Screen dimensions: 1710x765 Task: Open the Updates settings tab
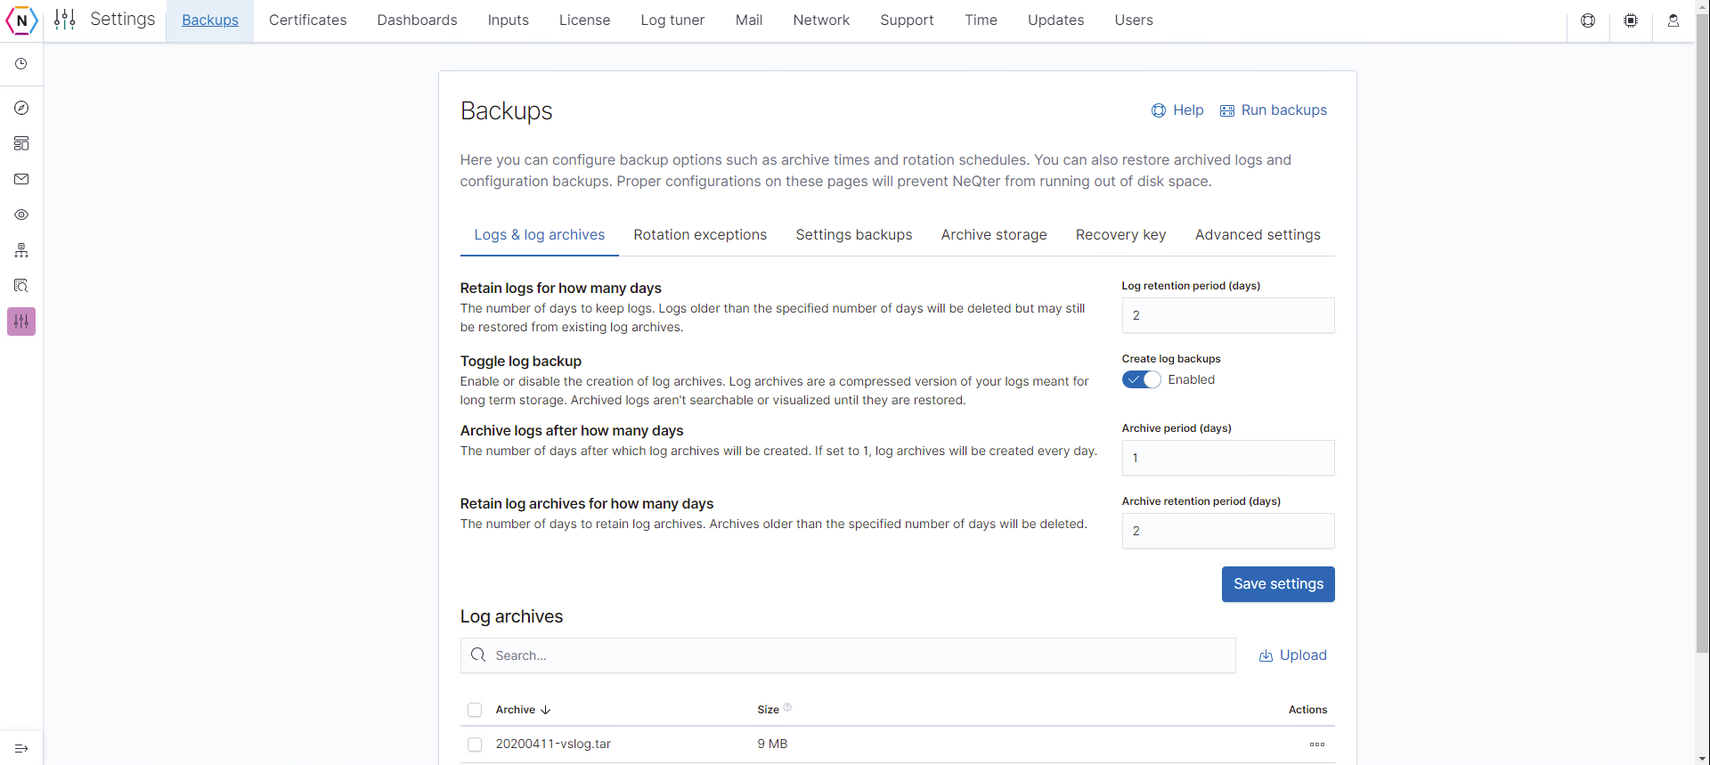tap(1055, 20)
